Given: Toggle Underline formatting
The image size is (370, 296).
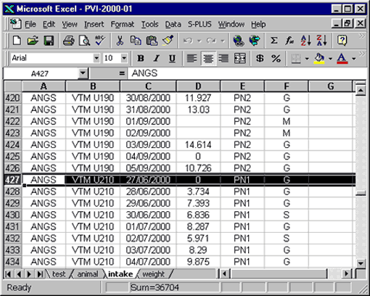Looking at the screenshot, I should coord(172,58).
